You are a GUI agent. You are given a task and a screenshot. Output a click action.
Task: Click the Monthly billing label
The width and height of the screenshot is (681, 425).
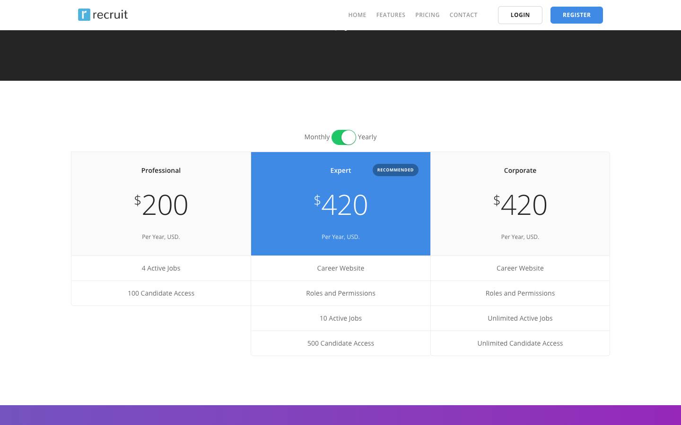[317, 137]
